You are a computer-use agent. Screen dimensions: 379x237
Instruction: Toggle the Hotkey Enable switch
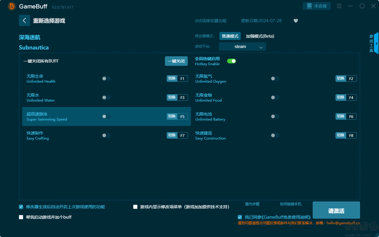232,61
